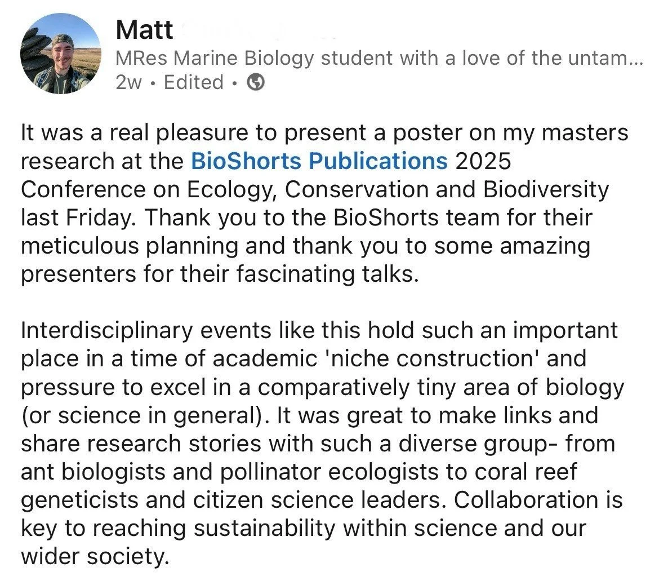Viewport: 659px width, 585px height.
Task: Follow the BioShorts Publications link
Action: (319, 161)
